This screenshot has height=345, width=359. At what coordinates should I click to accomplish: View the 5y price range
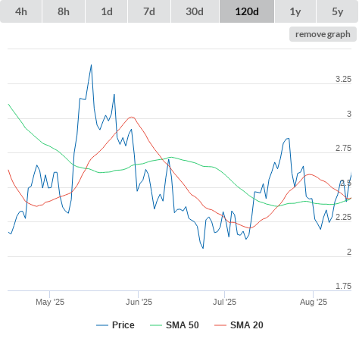pyautogui.click(x=337, y=11)
